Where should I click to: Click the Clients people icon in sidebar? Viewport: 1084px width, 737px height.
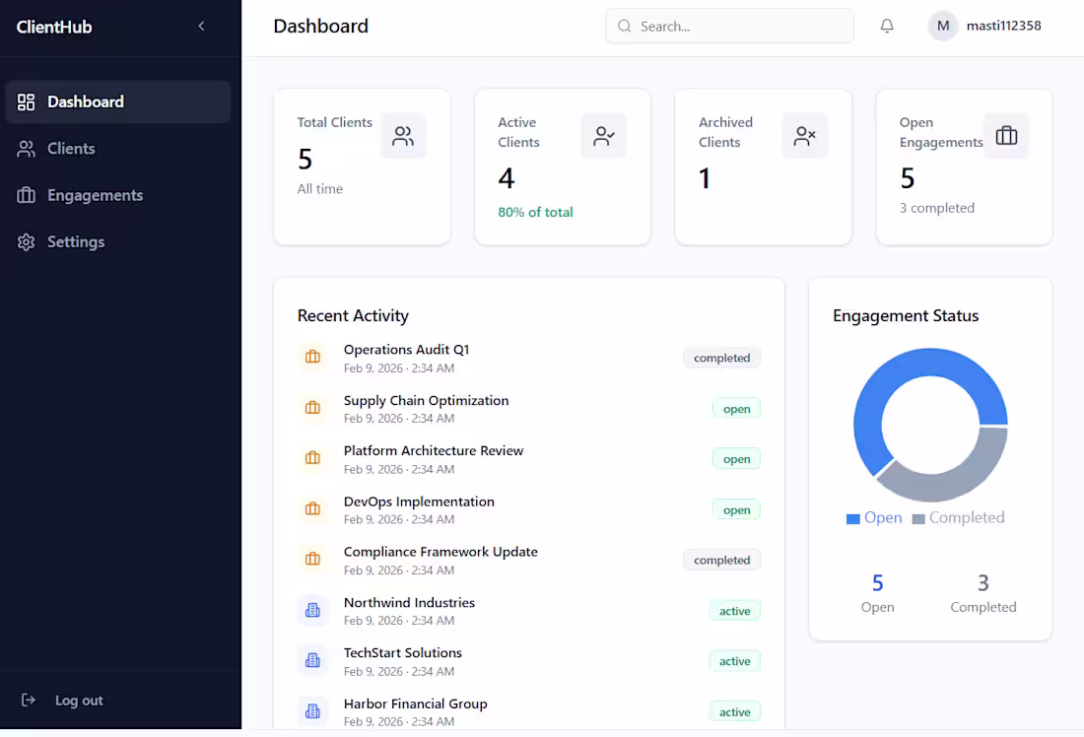[25, 149]
